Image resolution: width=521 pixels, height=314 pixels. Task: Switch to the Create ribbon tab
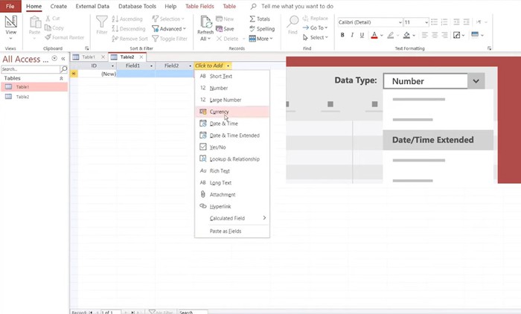[59, 6]
